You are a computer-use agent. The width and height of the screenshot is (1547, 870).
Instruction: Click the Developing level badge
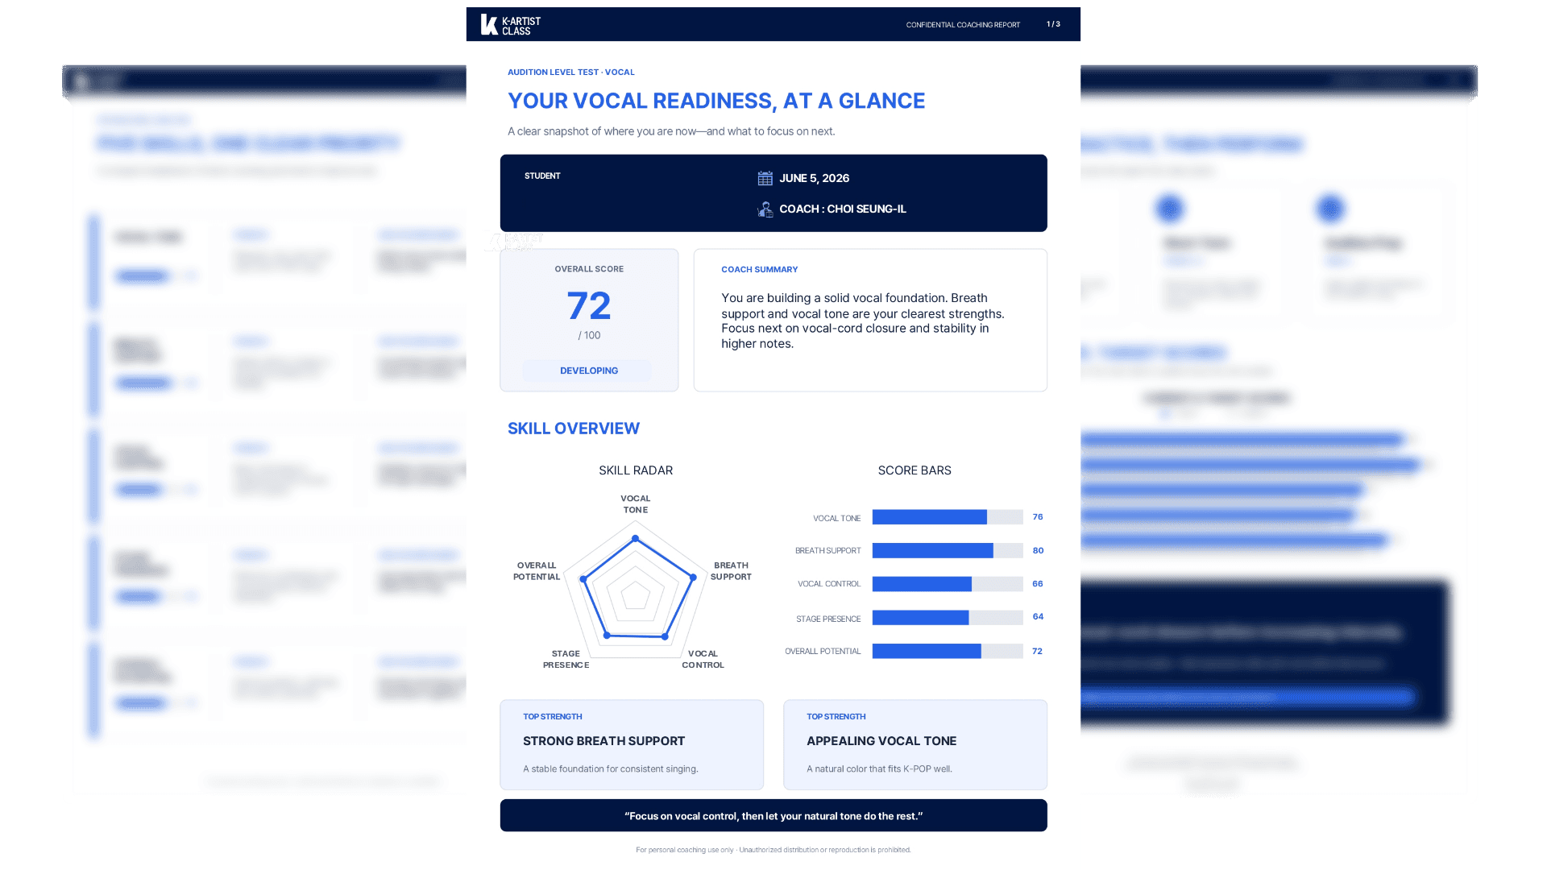click(589, 371)
